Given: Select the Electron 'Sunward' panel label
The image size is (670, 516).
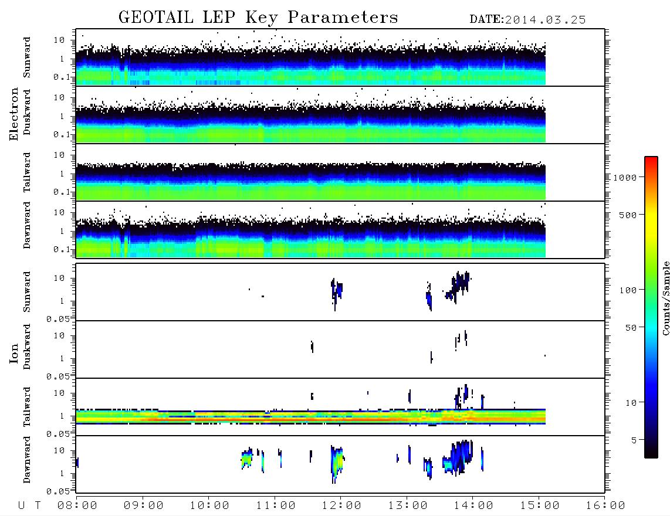Looking at the screenshot, I should 27,57.
